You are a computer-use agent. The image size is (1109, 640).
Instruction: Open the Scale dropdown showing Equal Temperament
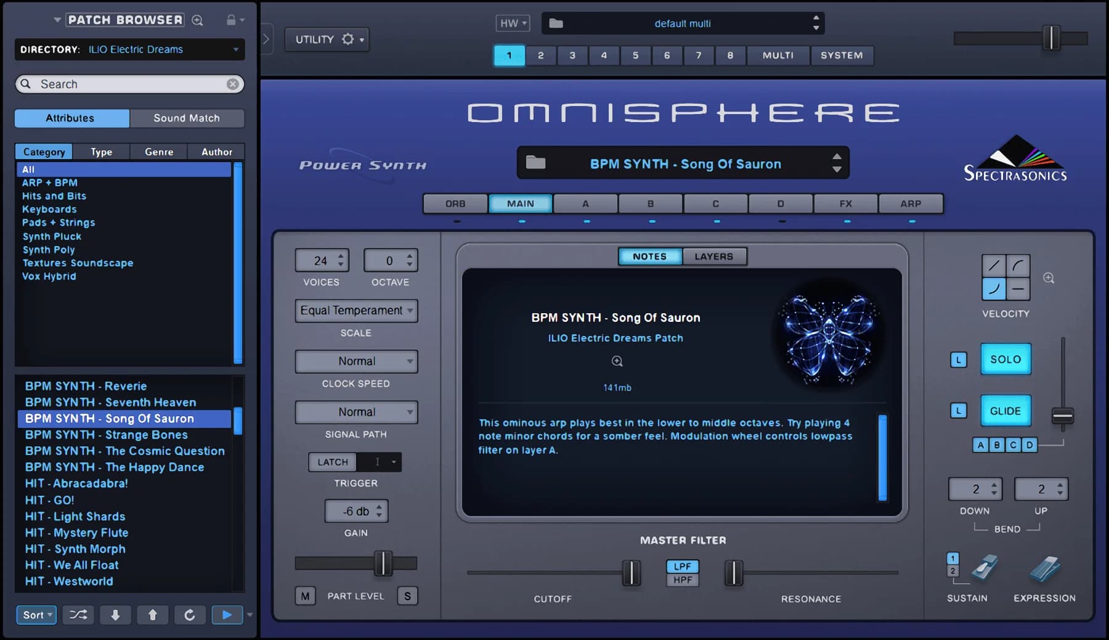click(x=356, y=311)
